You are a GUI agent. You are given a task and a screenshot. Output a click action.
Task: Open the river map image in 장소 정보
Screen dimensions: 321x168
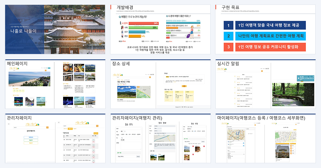pyautogui.click(x=165, y=138)
